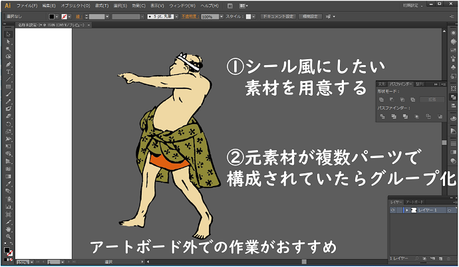Click the opacity 100% input field

point(210,17)
